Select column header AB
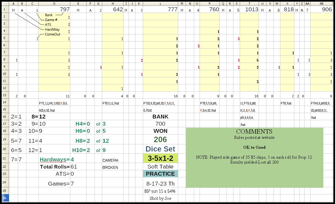The width and height of the screenshot is (335, 204). click(321, 3)
